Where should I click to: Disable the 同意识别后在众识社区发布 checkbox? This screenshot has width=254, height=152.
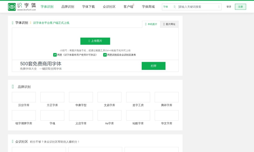pyautogui.click(x=105, y=55)
